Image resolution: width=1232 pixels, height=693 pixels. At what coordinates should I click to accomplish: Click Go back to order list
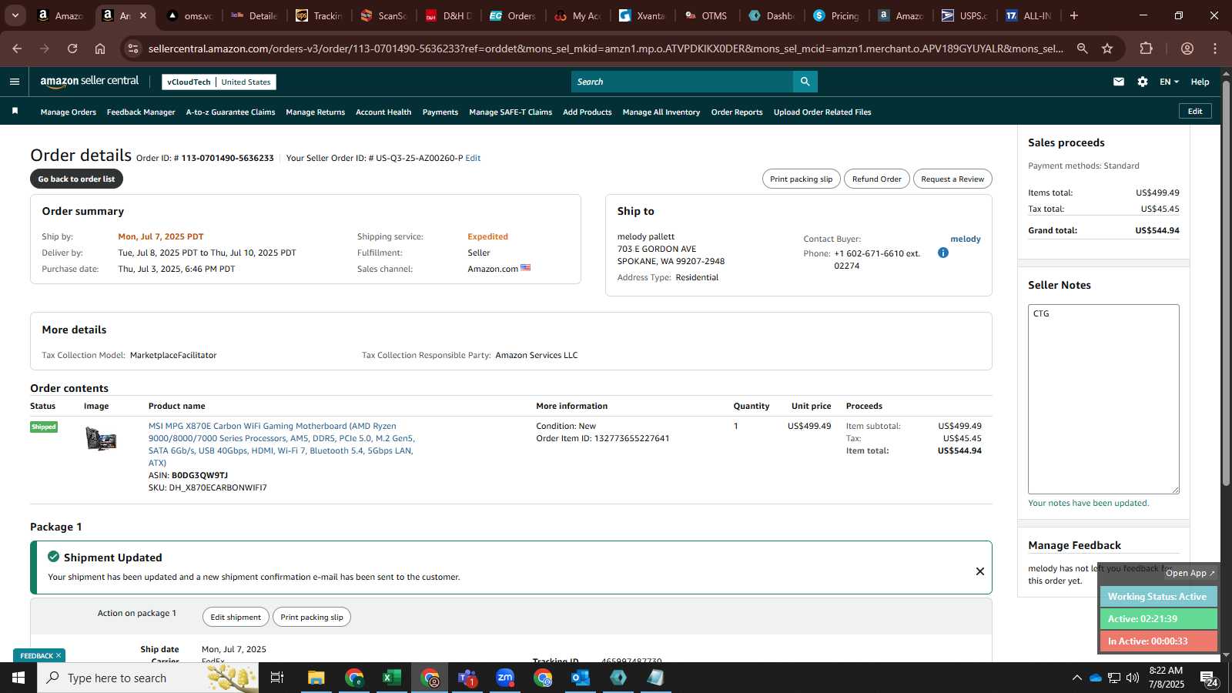click(x=76, y=179)
